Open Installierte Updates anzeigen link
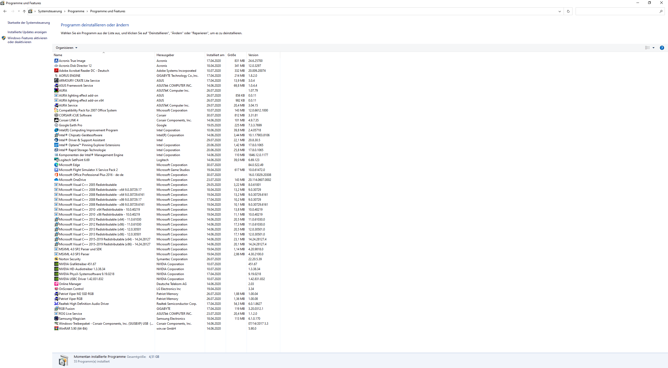Viewport: 668px width, 368px height. pyautogui.click(x=27, y=32)
